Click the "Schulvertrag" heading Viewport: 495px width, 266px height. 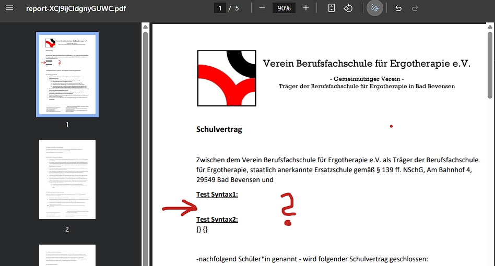[219, 129]
